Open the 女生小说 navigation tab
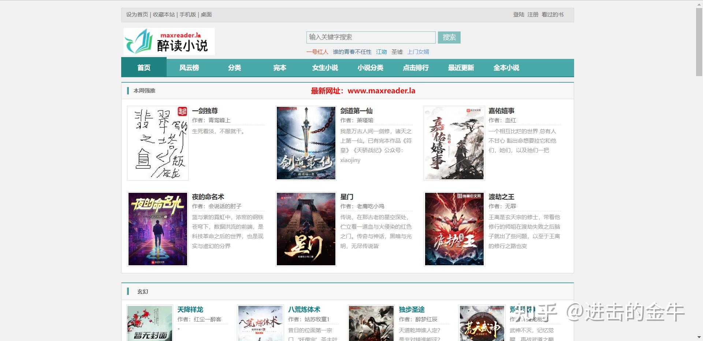 [325, 68]
